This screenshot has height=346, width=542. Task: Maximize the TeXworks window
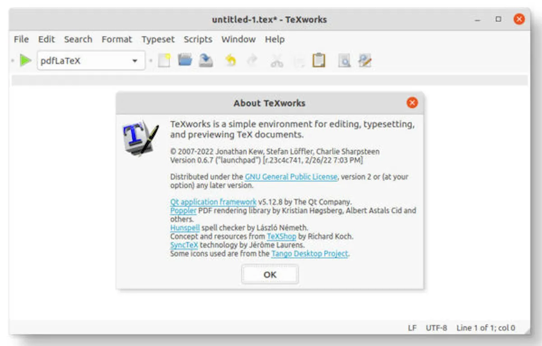pos(498,19)
